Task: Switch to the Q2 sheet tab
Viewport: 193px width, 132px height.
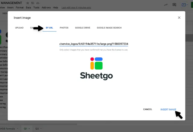Action: [x=37, y=129]
